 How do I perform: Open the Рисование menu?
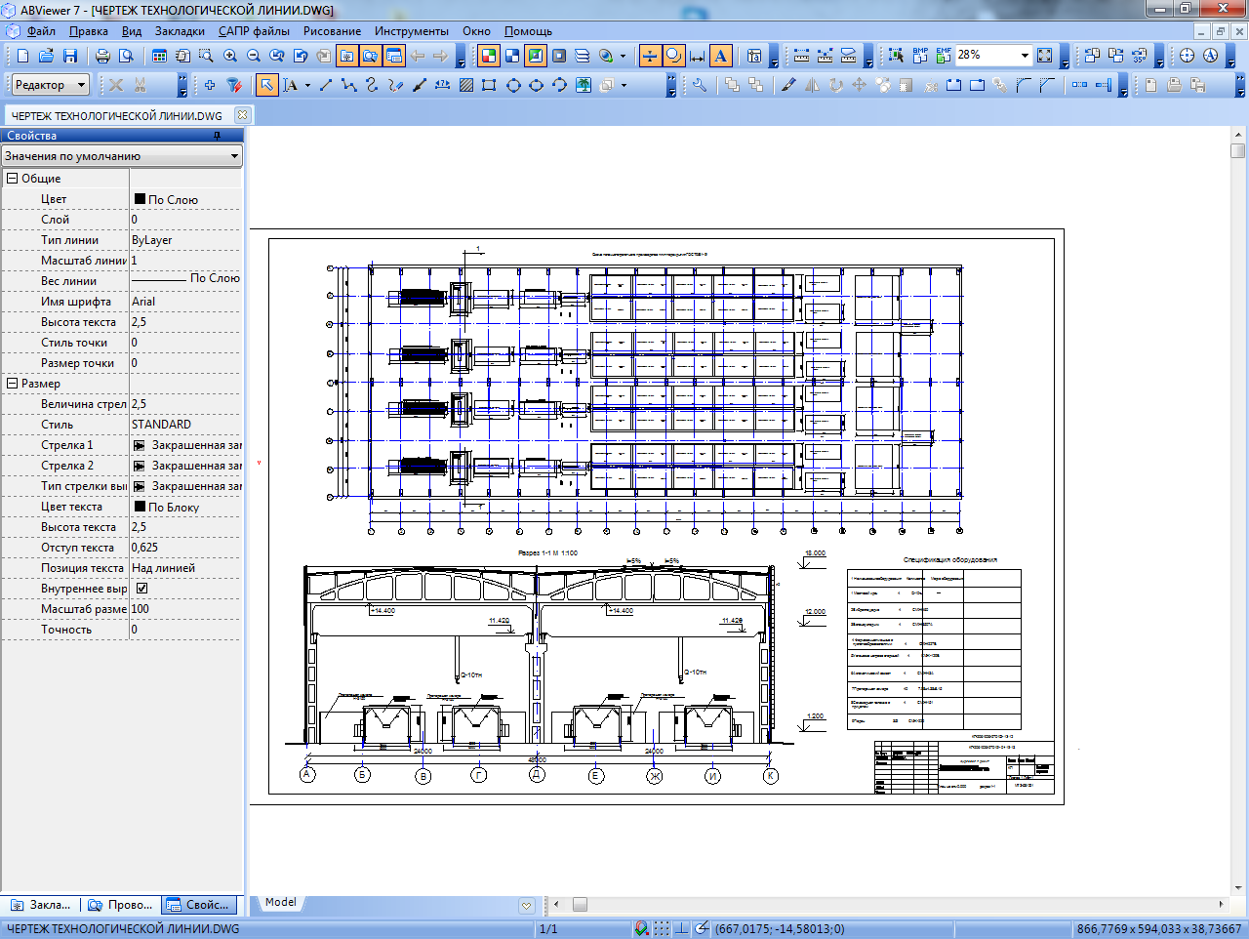coord(332,31)
